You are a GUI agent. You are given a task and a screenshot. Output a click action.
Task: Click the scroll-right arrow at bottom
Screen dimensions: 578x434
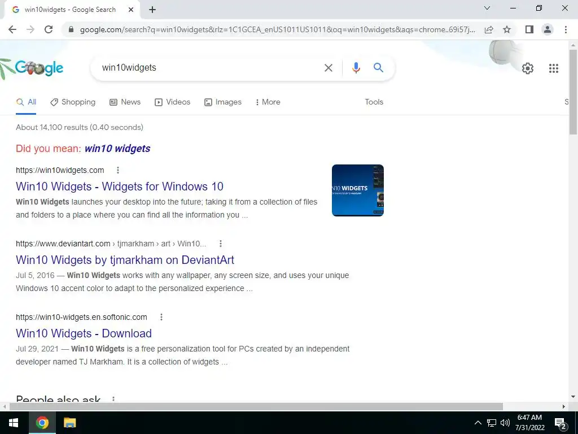coord(564,406)
